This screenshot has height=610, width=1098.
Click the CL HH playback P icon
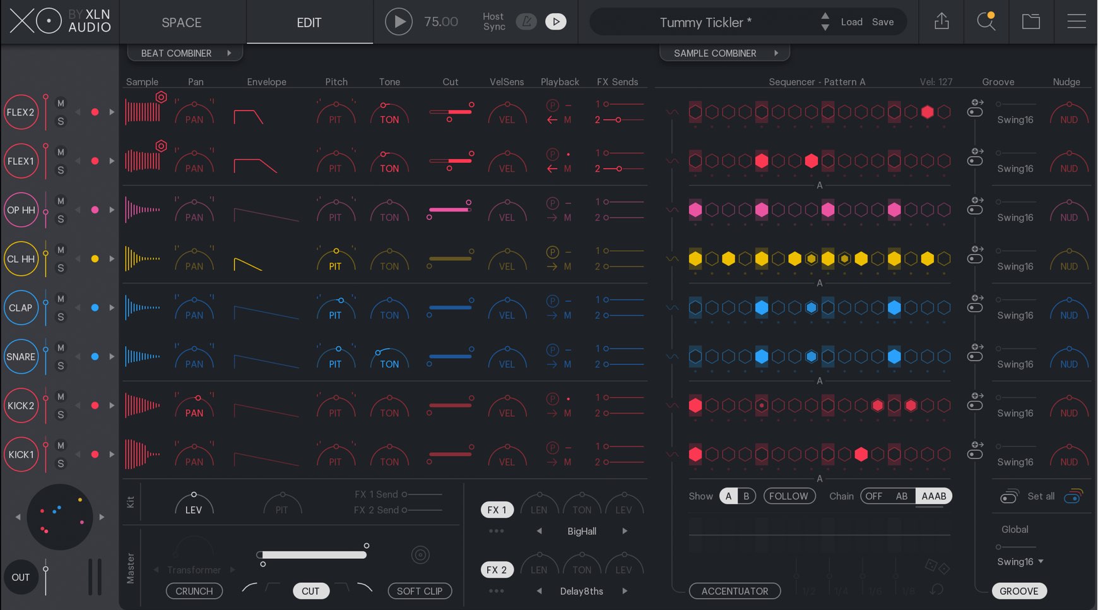pyautogui.click(x=552, y=252)
